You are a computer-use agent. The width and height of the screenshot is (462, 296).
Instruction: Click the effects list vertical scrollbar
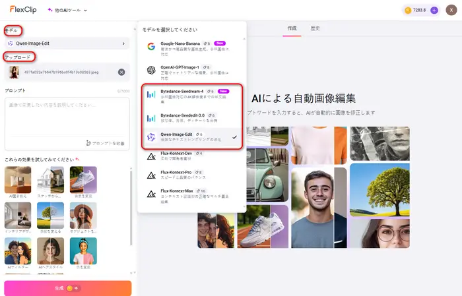131,207
